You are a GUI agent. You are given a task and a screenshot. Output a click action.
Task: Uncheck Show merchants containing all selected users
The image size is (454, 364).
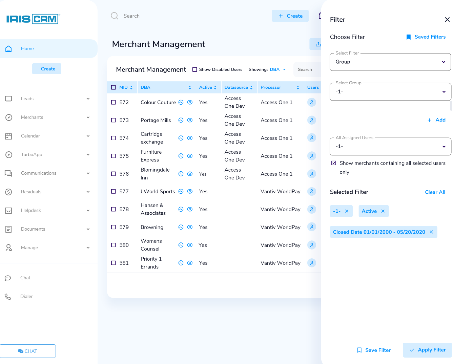334,163
